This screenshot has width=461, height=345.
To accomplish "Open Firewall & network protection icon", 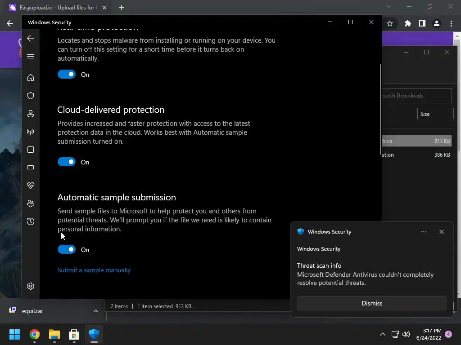I will coord(31,132).
